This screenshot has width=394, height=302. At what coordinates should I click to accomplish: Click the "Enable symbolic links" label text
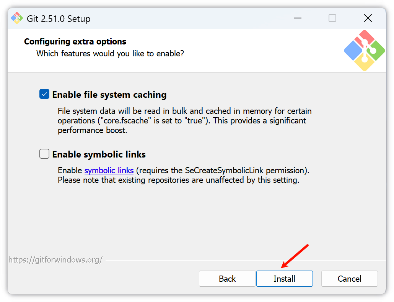click(99, 154)
